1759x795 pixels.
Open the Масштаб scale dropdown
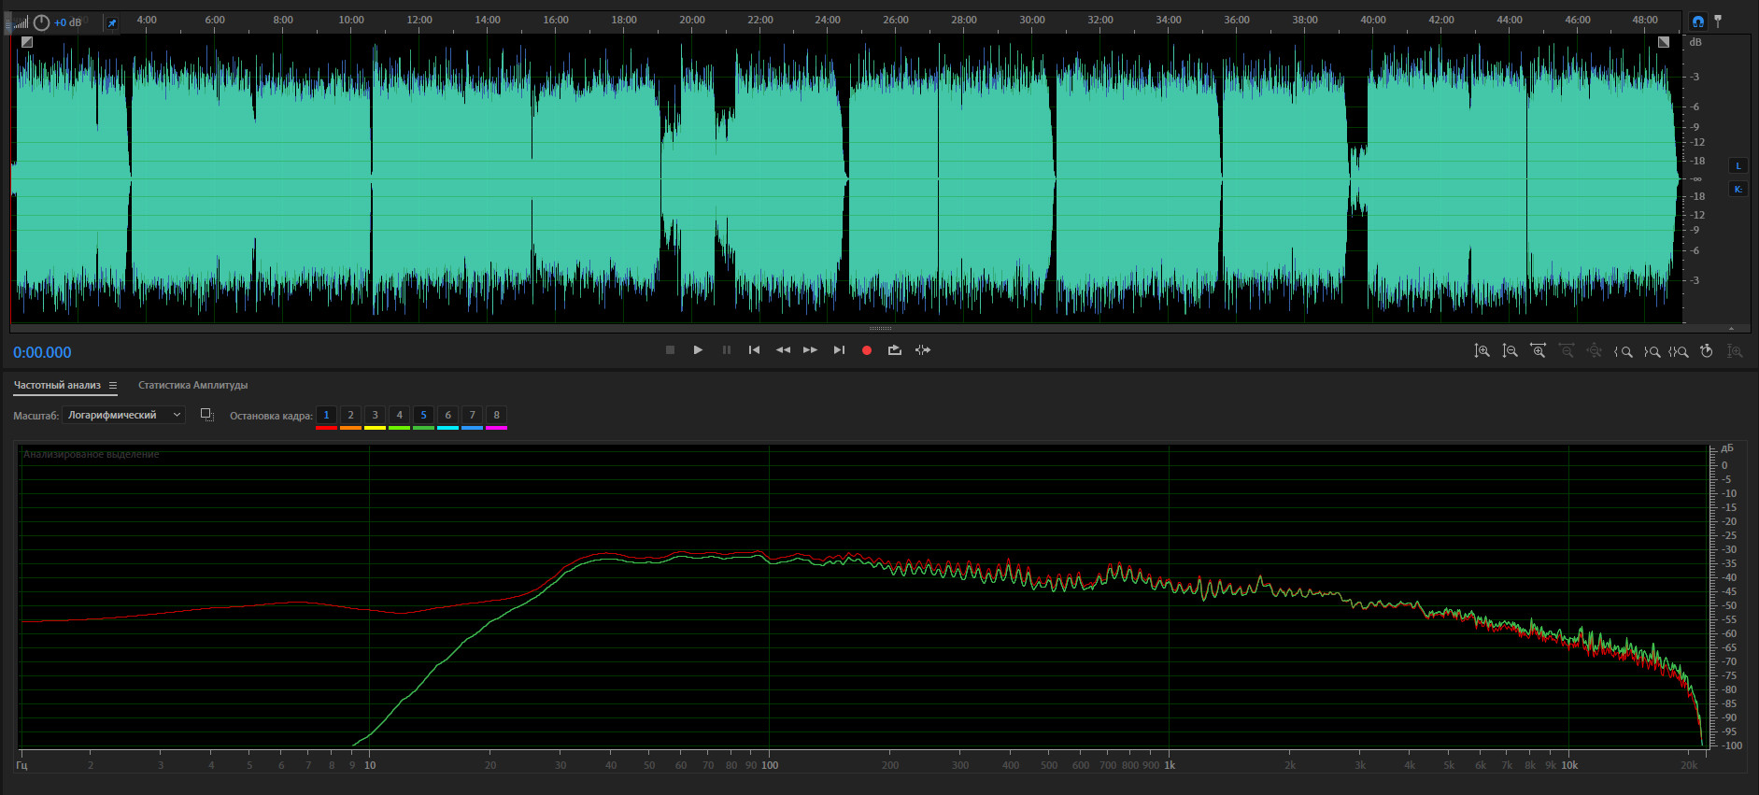click(x=123, y=416)
